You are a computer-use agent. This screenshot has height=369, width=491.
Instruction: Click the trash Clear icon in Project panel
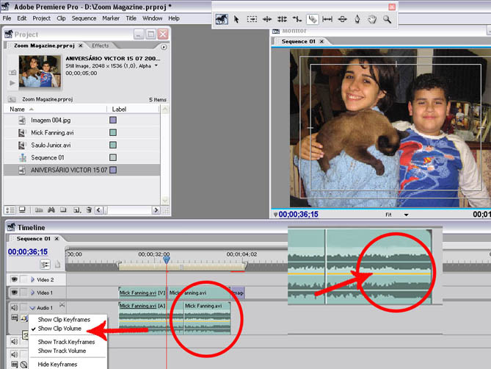click(x=89, y=210)
